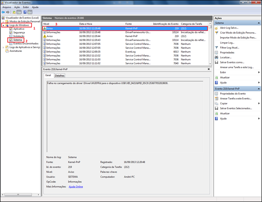Viewport: 262px width, 202px height.
Task: Click Aplicativo log icon in tree
Action: (x=11, y=29)
